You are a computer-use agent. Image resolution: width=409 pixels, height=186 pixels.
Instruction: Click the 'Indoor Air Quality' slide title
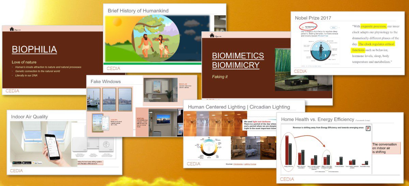click(x=29, y=116)
